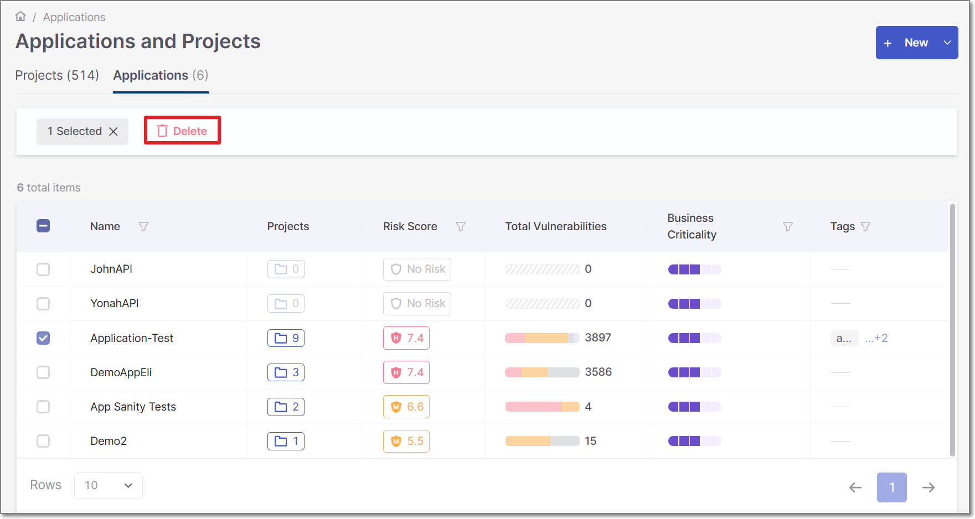Click the 7.4 risk score badge for DemoAppEli
975x519 pixels.
tap(406, 372)
